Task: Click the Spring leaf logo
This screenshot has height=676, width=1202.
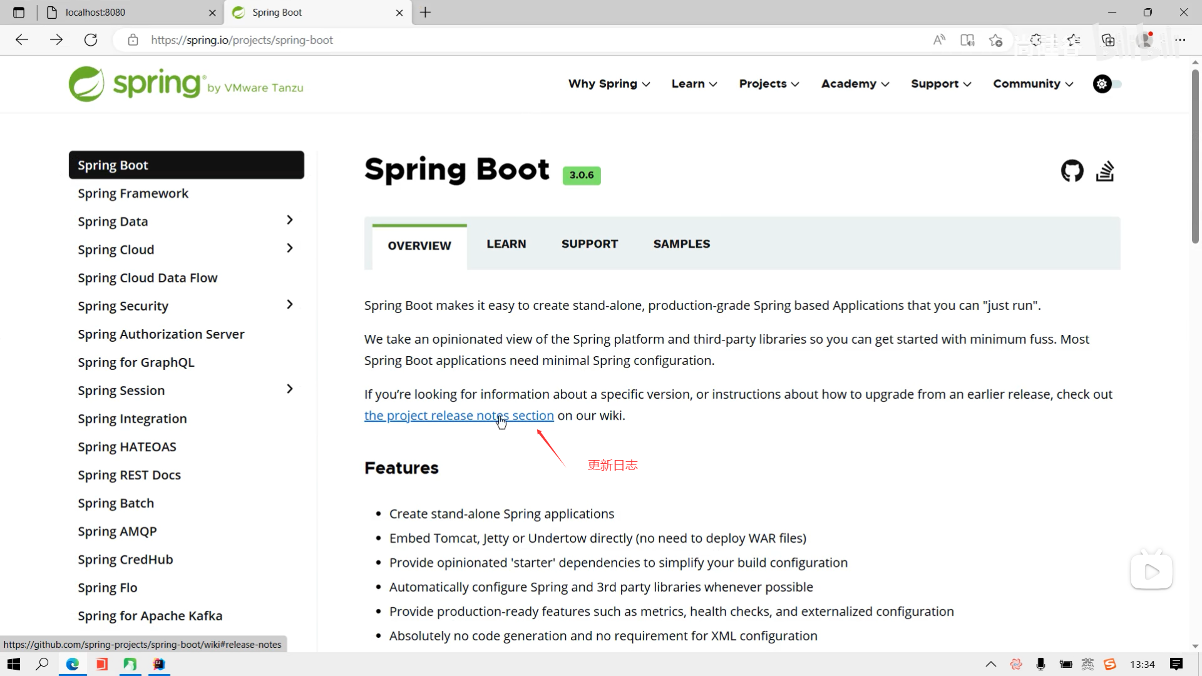Action: 86,84
